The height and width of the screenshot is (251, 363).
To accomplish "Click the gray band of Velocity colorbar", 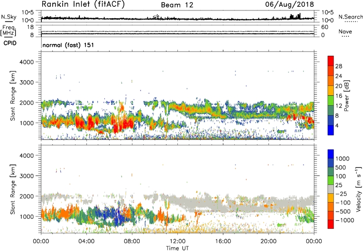I will coord(331,189).
